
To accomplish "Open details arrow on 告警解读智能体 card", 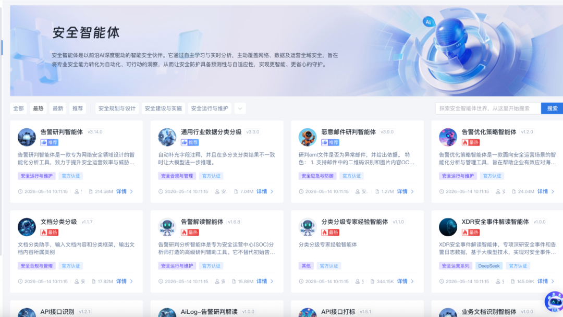I will [x=272, y=282].
